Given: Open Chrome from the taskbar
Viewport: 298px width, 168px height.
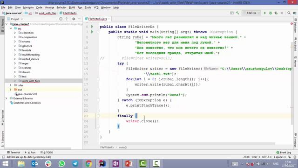Looking at the screenshot, I should pos(88,164).
